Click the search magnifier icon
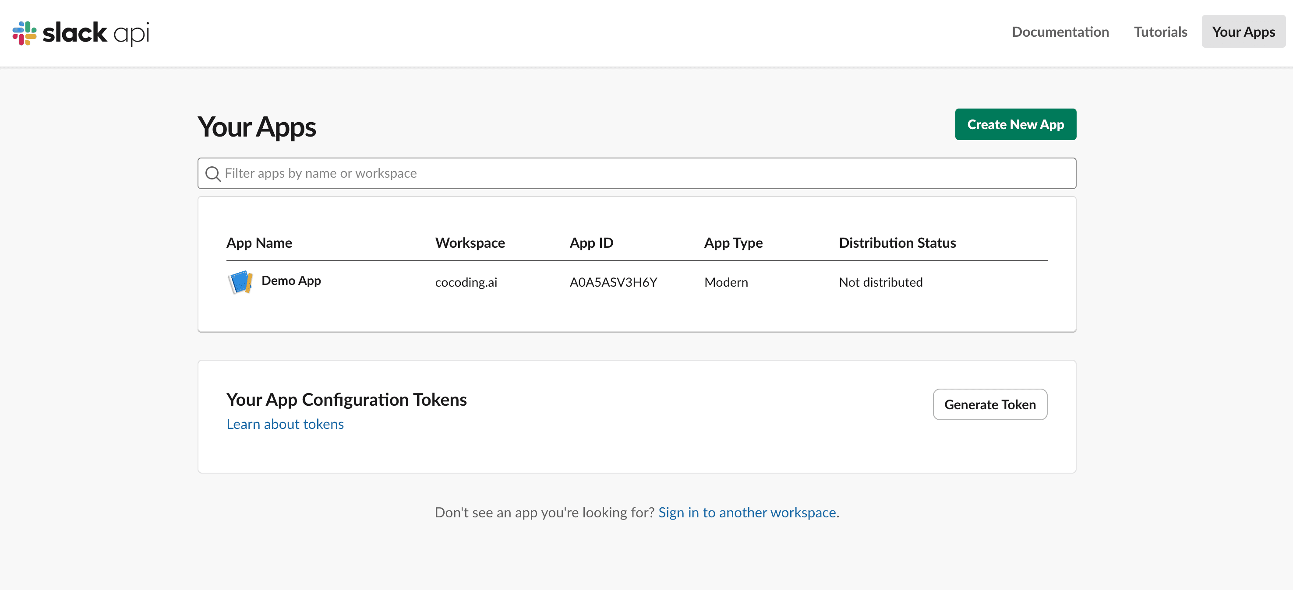1293x590 pixels. (213, 174)
